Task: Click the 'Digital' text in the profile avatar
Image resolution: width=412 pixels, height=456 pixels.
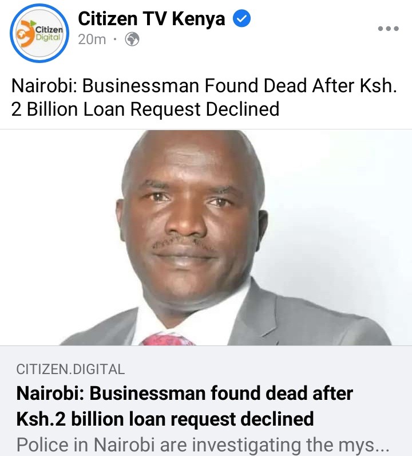Action: 48,37
